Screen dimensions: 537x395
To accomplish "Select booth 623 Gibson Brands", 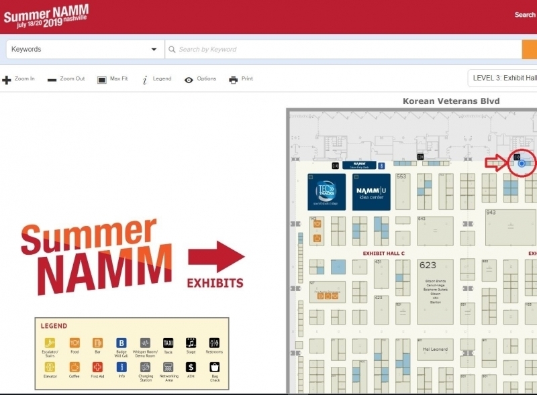I will 435,292.
